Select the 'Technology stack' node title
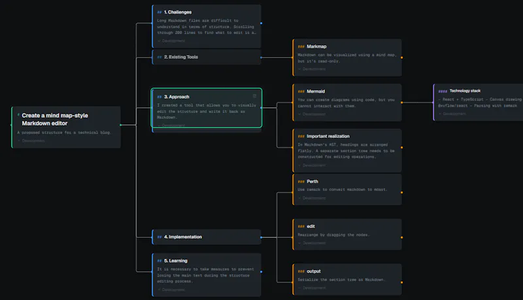The image size is (523, 300). 465,91
